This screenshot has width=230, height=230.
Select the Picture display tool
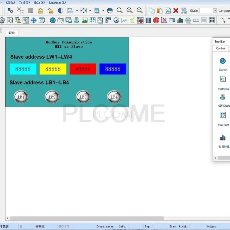point(85,20)
